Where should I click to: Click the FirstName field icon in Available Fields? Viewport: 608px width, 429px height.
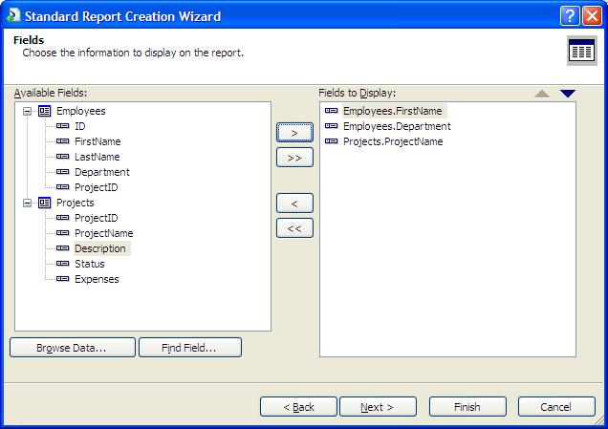(63, 141)
